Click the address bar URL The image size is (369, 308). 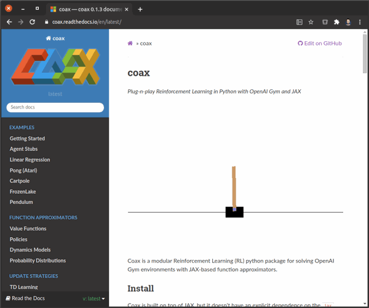[x=87, y=22]
